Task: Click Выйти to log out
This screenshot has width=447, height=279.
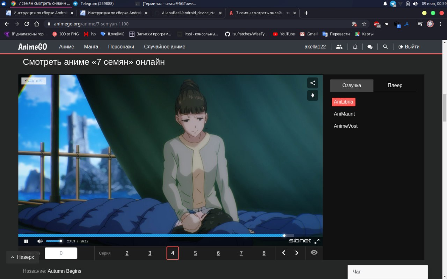Action: [x=409, y=47]
